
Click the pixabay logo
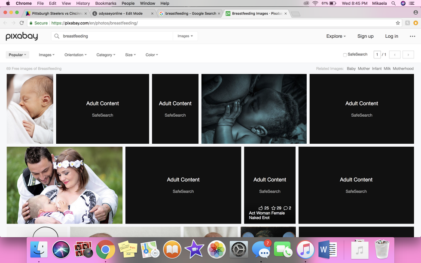point(21,36)
